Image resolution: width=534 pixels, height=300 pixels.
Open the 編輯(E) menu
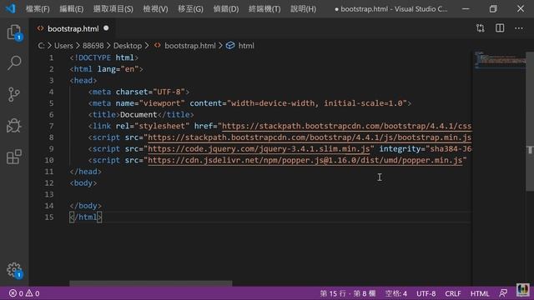(72, 9)
